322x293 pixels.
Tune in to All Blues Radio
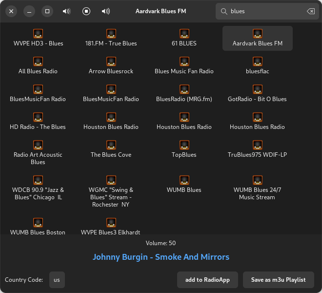click(38, 66)
